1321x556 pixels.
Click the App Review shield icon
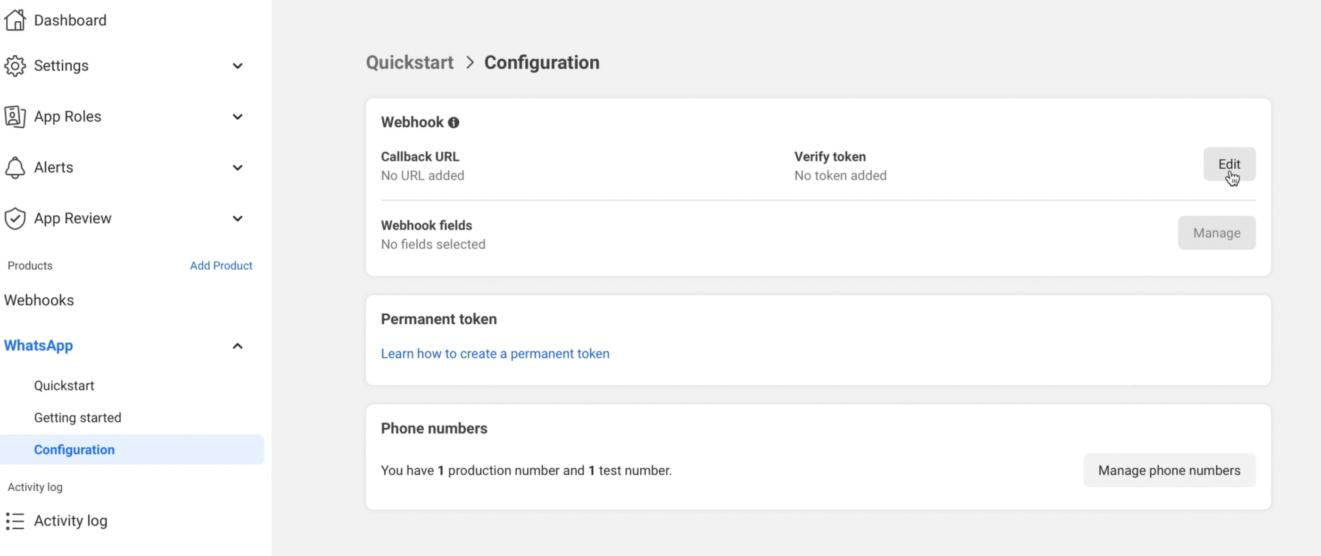coord(15,218)
